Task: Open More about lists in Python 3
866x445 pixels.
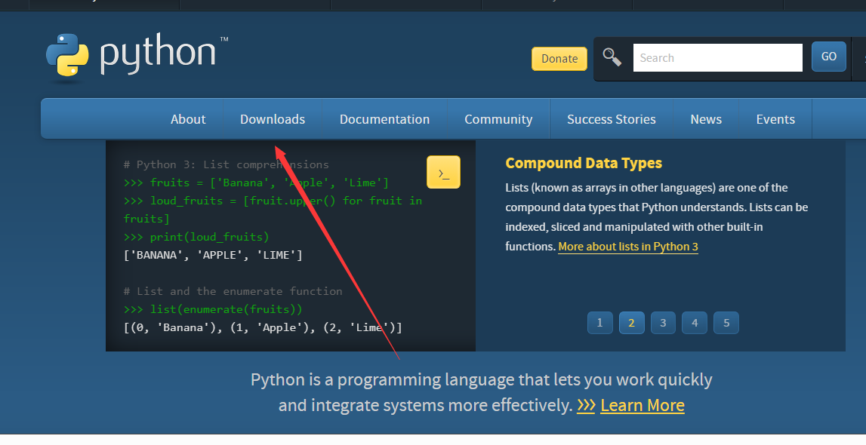Action: click(628, 247)
